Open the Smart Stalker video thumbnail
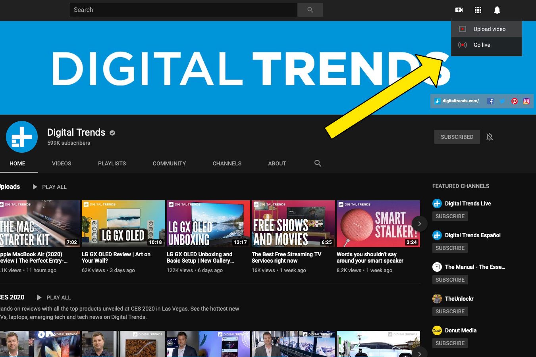 pos(378,224)
